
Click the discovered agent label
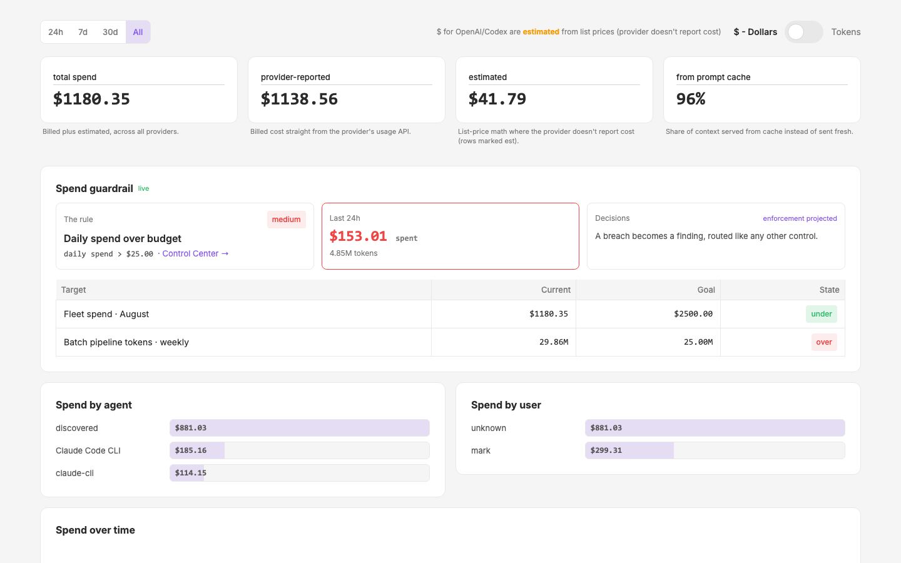(77, 428)
